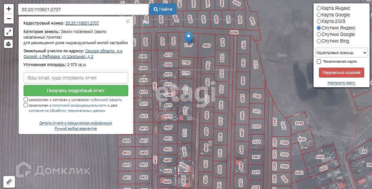Click Получить подробный отчет button
Viewport: 372px width, 189px height.
click(76, 91)
